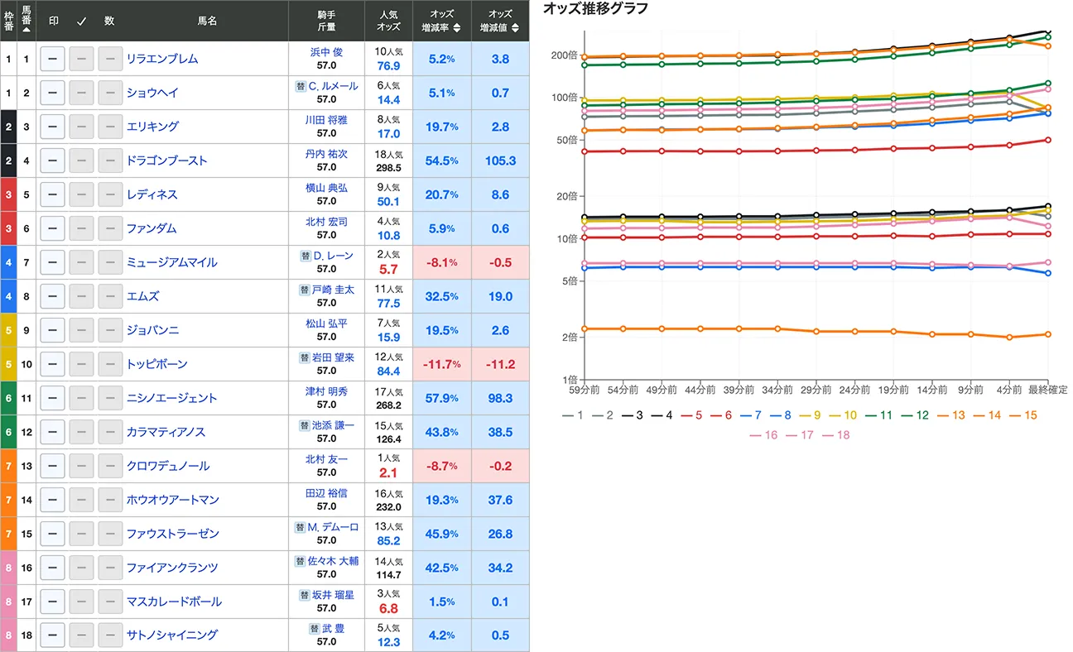Click the 替 badge beside M.デムーロ

301,527
